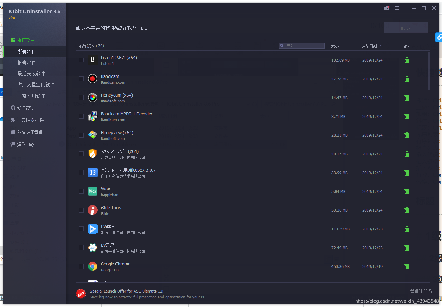Viewport: 442px width, 307px height.
Task: Click the Wox app icon
Action: [x=92, y=191]
